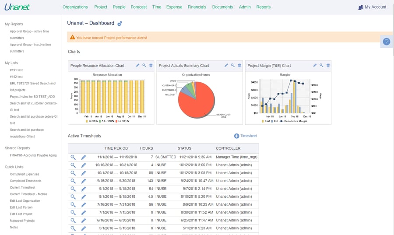This screenshot has height=235, width=394.
Task: View timesheet 6/16/2018 — 6/30/2018 magnifier
Action: coord(73,221)
